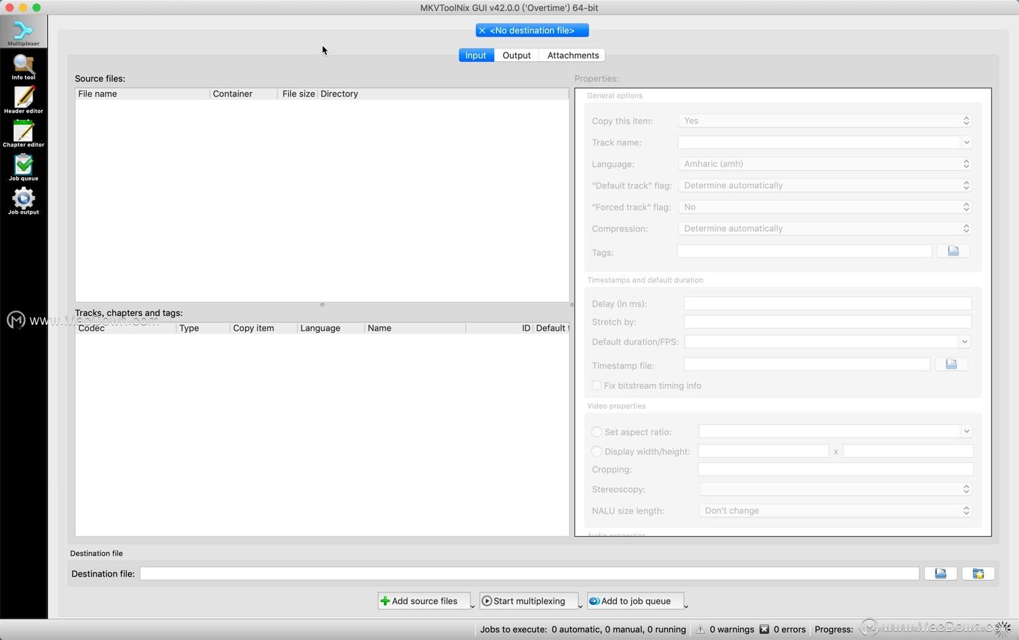Click the warnings icon in status bar
The width and height of the screenshot is (1019, 640).
pyautogui.click(x=700, y=629)
